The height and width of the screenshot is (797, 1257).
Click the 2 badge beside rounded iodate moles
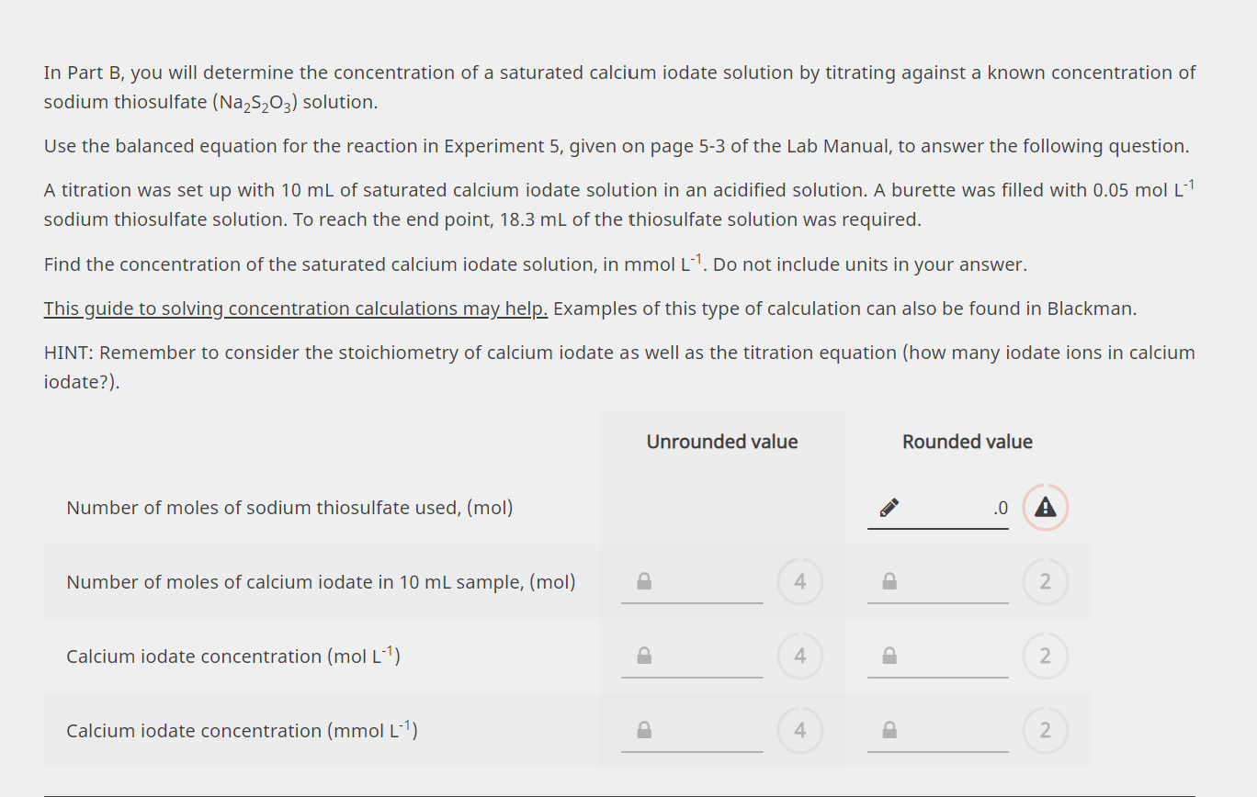click(1045, 581)
